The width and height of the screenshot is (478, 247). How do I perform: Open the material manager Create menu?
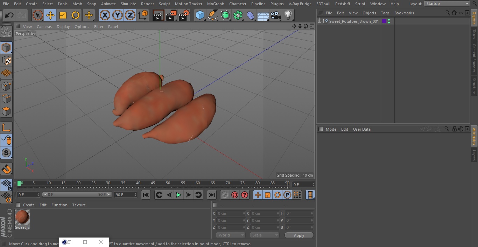[x=29, y=205]
